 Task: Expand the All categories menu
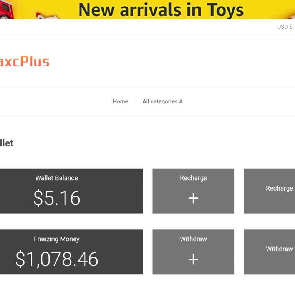pos(162,101)
